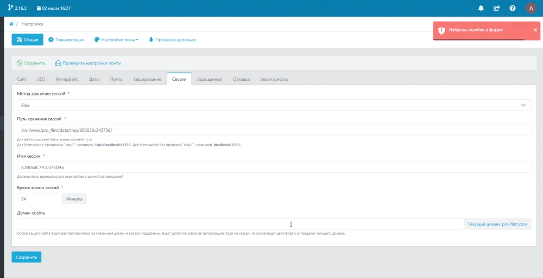
Task: Switch to the База данных tab
Action: click(x=210, y=79)
